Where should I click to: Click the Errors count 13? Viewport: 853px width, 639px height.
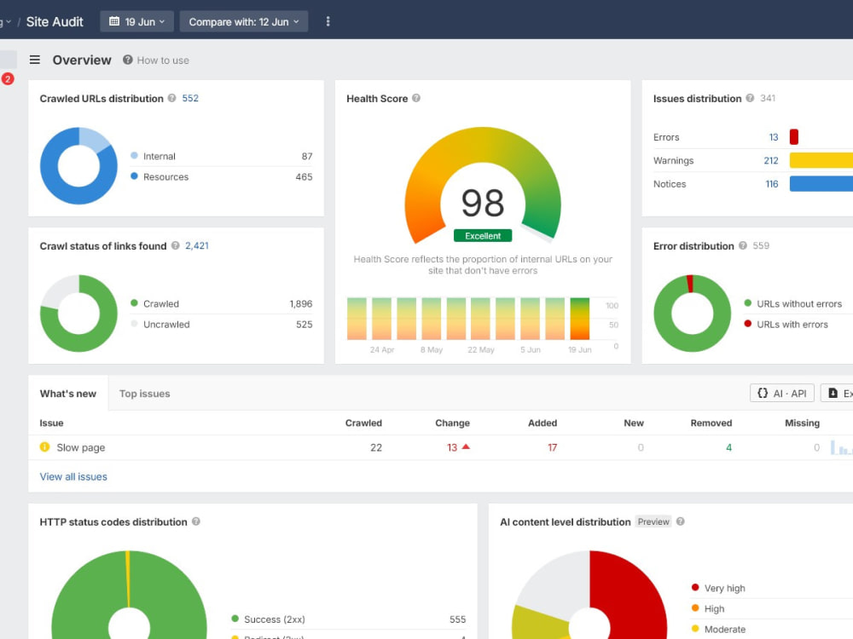tap(774, 137)
